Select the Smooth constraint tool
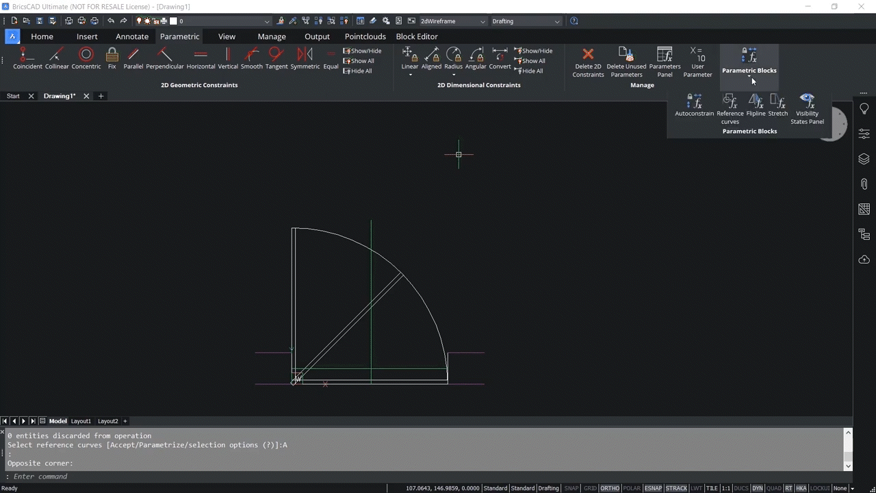876x493 pixels. coord(252,58)
